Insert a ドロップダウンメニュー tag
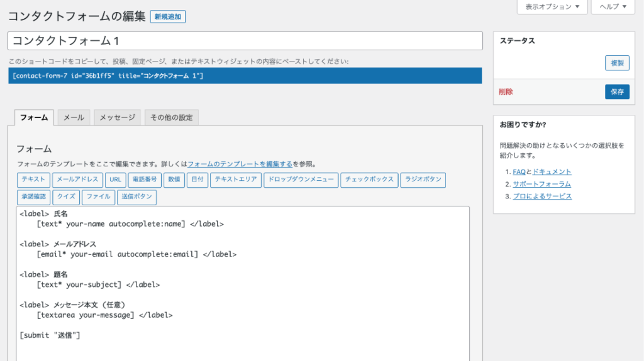644x361 pixels. click(301, 180)
